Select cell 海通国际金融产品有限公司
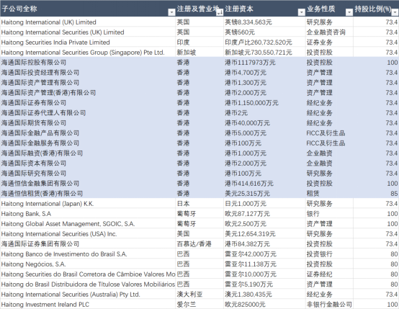399x309 pixels. [88, 133]
